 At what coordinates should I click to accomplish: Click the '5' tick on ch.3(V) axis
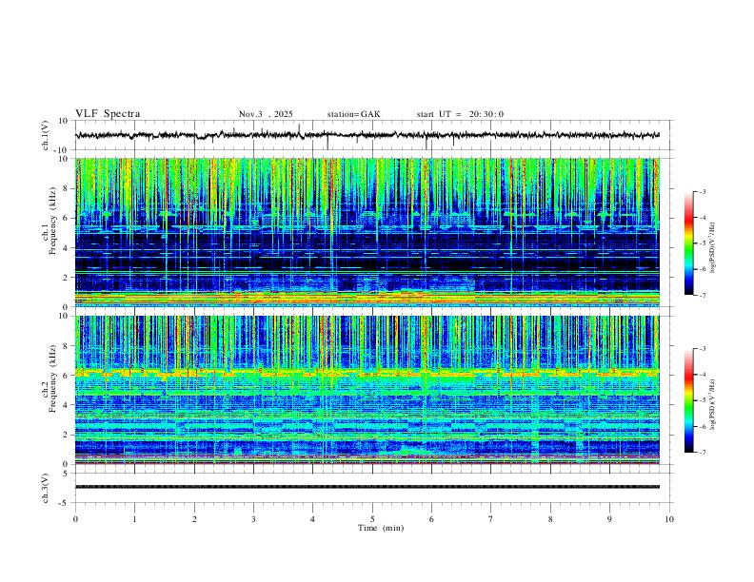point(67,474)
